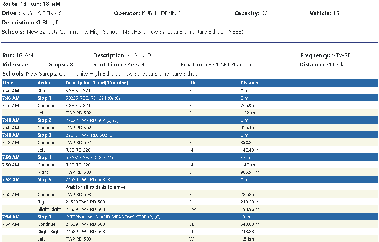Image resolution: width=379 pixels, height=242 pixels.
Task: Click the 'Wait for all students to arrive' note
Action: 96,187
